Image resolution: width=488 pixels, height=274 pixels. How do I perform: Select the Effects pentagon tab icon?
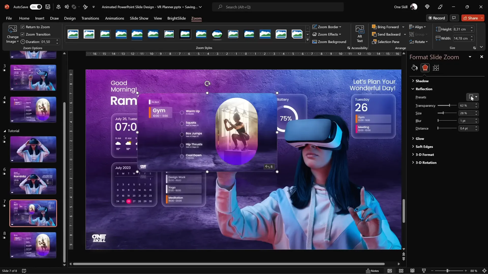click(425, 68)
